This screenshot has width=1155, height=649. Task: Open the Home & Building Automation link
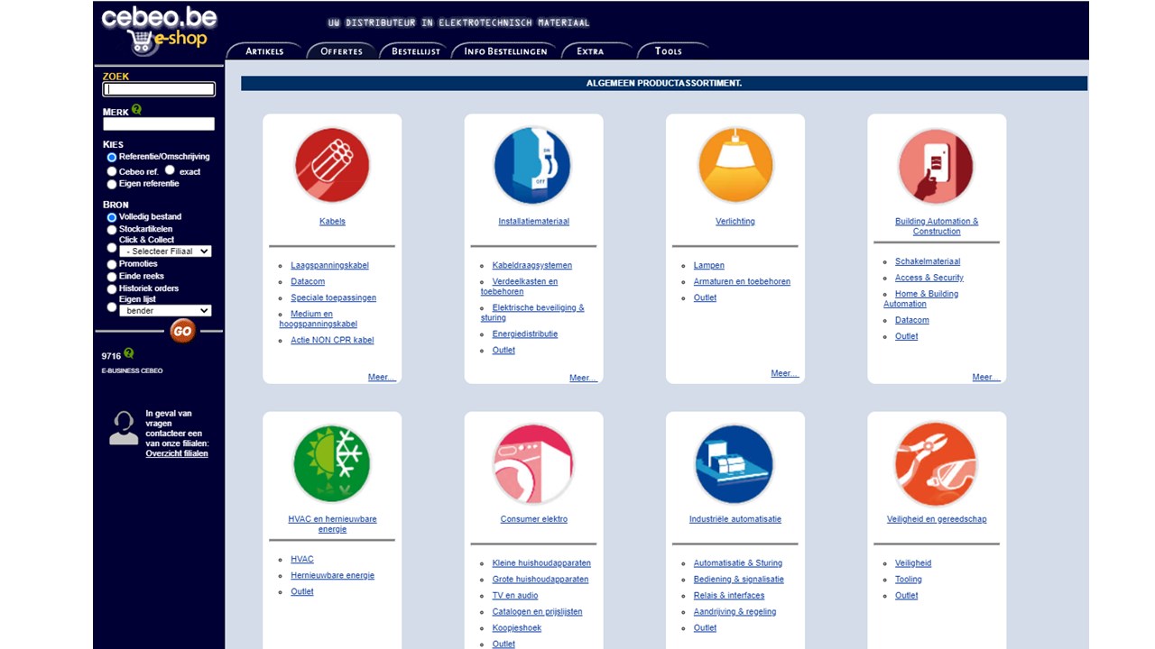click(x=921, y=298)
